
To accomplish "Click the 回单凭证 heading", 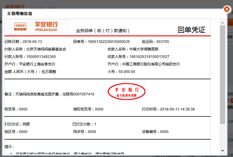I will (x=191, y=30).
